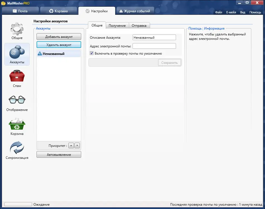Click the Сохранить button

(170, 63)
